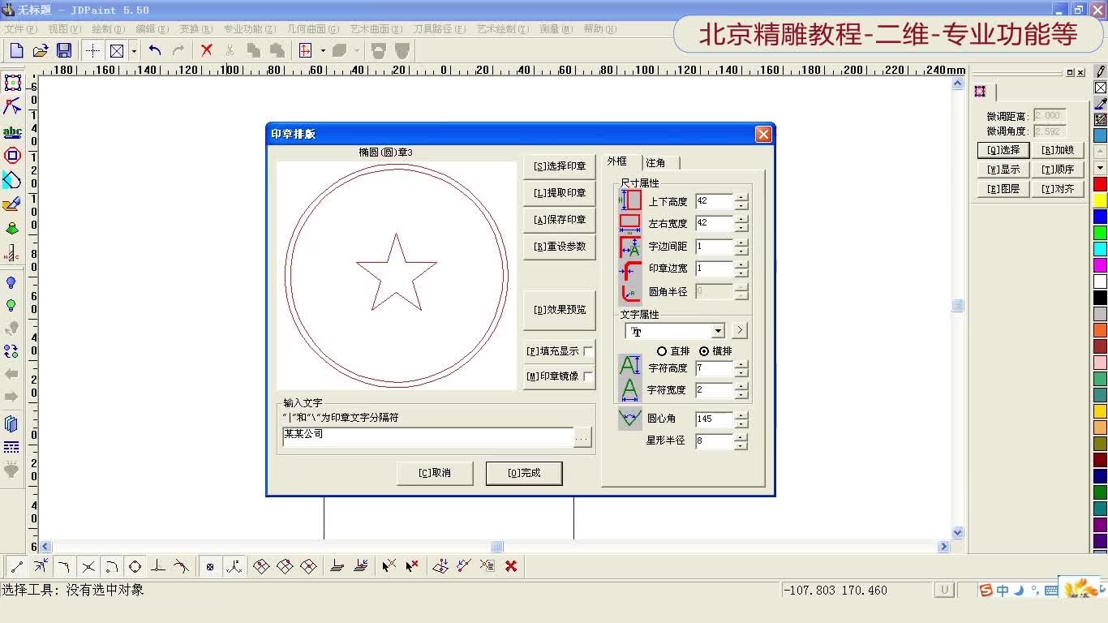Image resolution: width=1108 pixels, height=623 pixels.
Task: Pick the red color swatch in right palette
Action: [x=1101, y=185]
